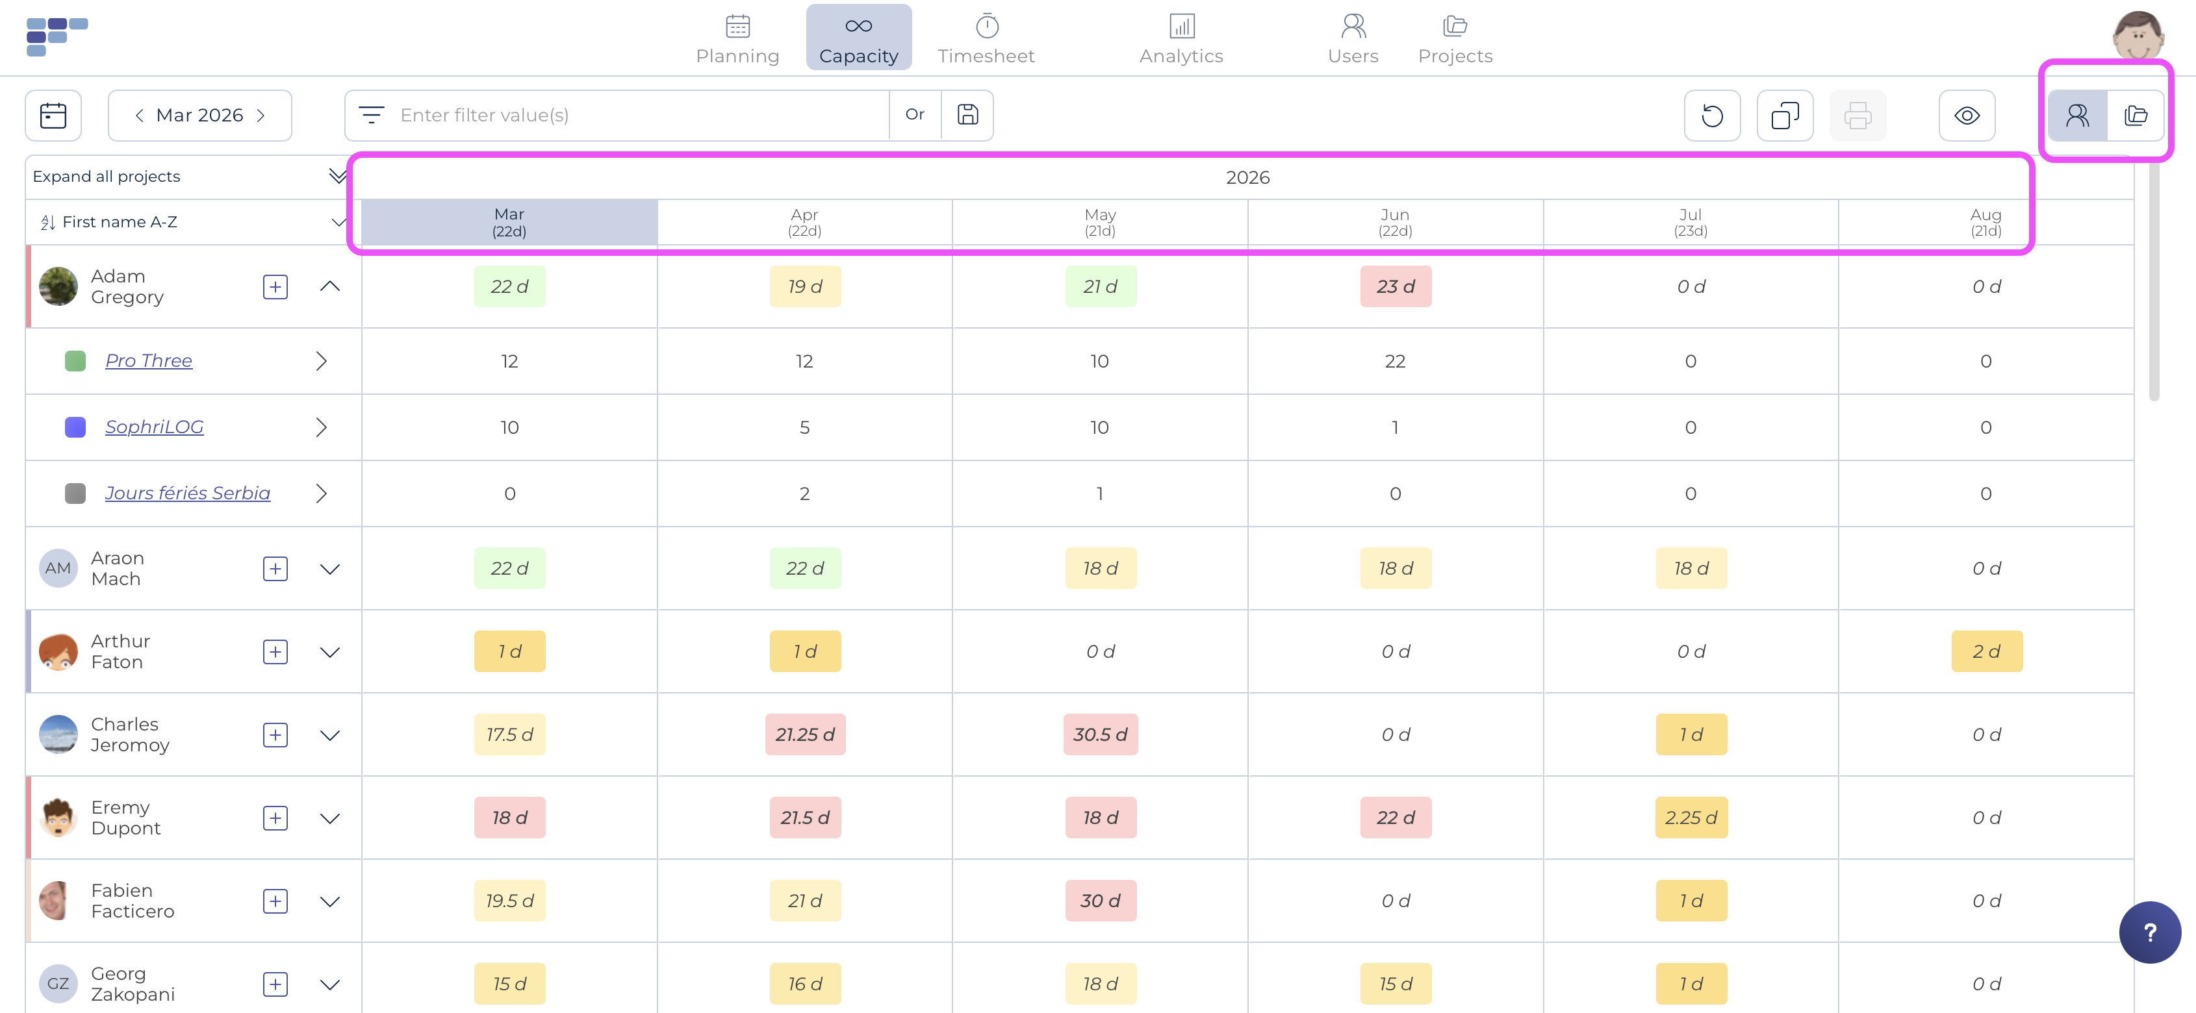Click the save filter disk icon
2196x1013 pixels.
pyautogui.click(x=967, y=115)
